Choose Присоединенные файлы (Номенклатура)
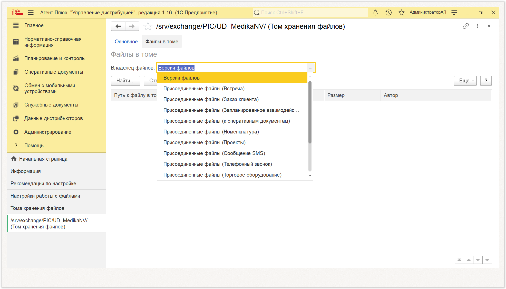The width and height of the screenshot is (506, 289). (x=232, y=132)
